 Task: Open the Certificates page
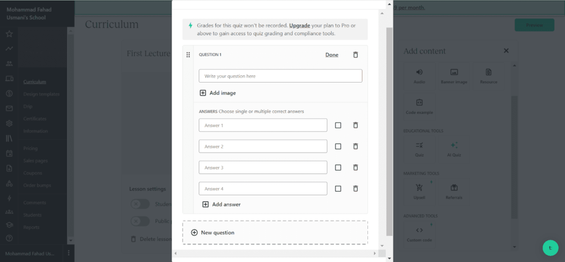pyautogui.click(x=35, y=118)
